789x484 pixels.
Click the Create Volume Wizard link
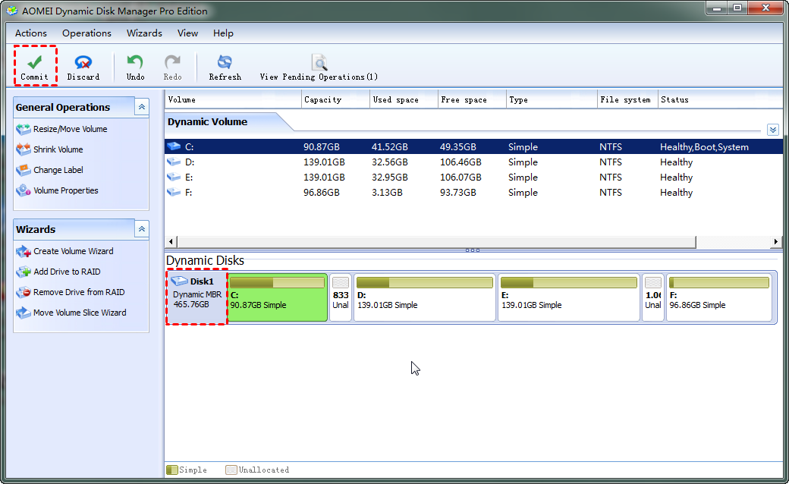pyautogui.click(x=73, y=251)
